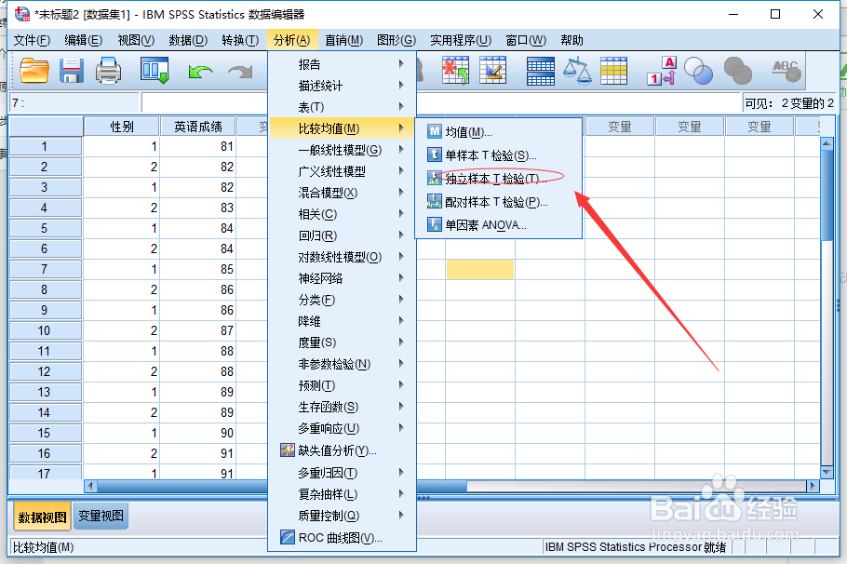Expand Neural Networks (神经网络) submenu
847x564 pixels.
pyautogui.click(x=342, y=278)
